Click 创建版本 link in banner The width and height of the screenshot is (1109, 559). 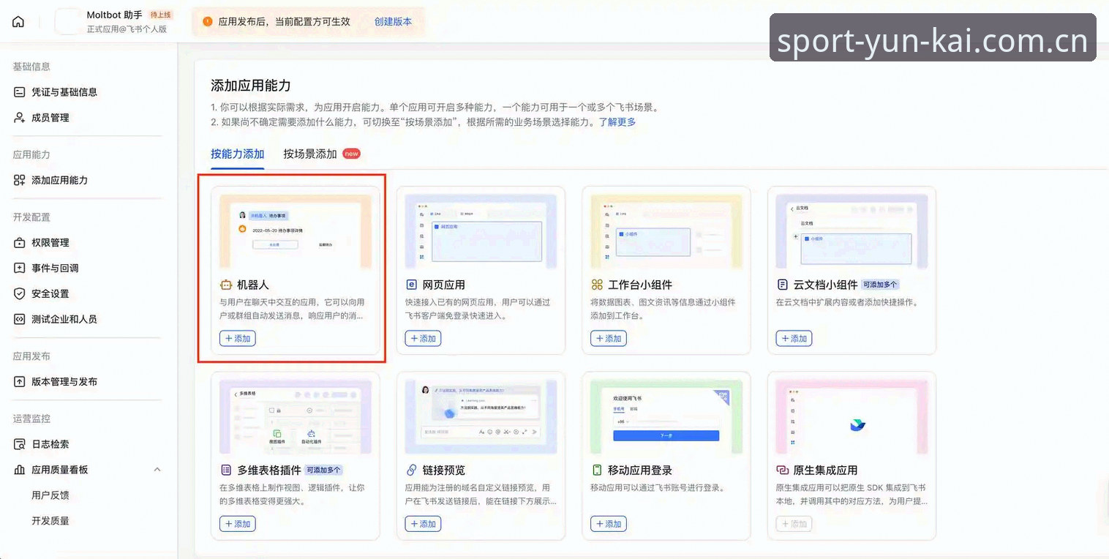[x=393, y=22]
